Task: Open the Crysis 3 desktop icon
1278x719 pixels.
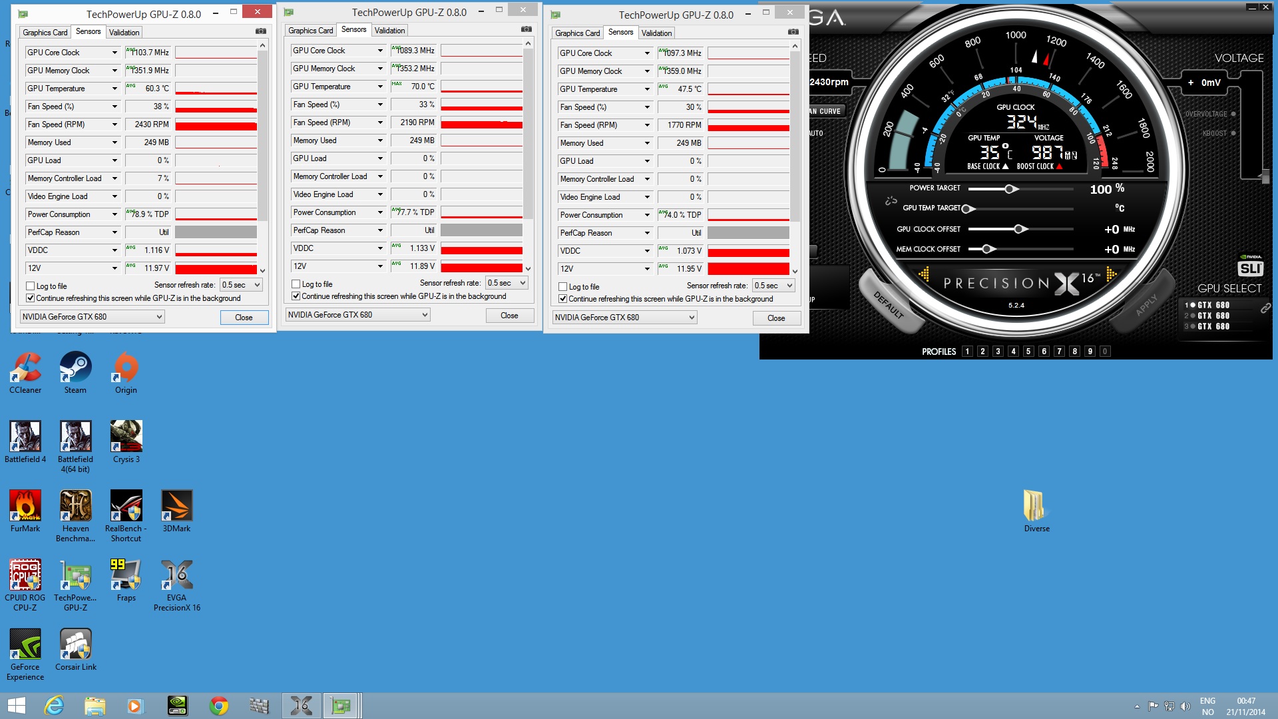Action: pyautogui.click(x=126, y=442)
